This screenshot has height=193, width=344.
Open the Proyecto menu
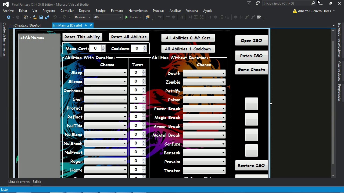pyautogui.click(x=49, y=11)
